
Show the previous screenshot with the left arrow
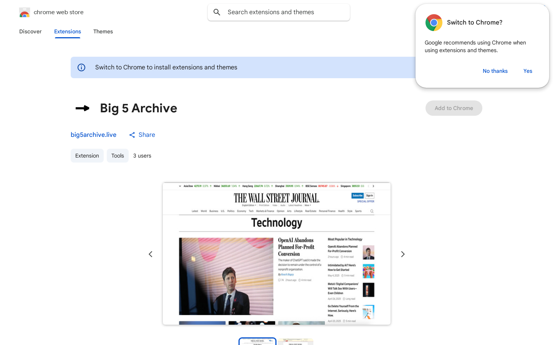point(151,254)
